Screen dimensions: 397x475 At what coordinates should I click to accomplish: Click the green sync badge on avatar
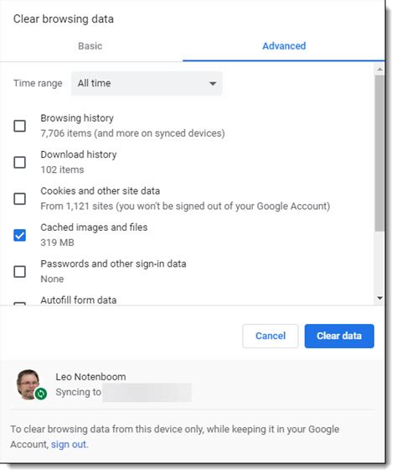(x=41, y=394)
